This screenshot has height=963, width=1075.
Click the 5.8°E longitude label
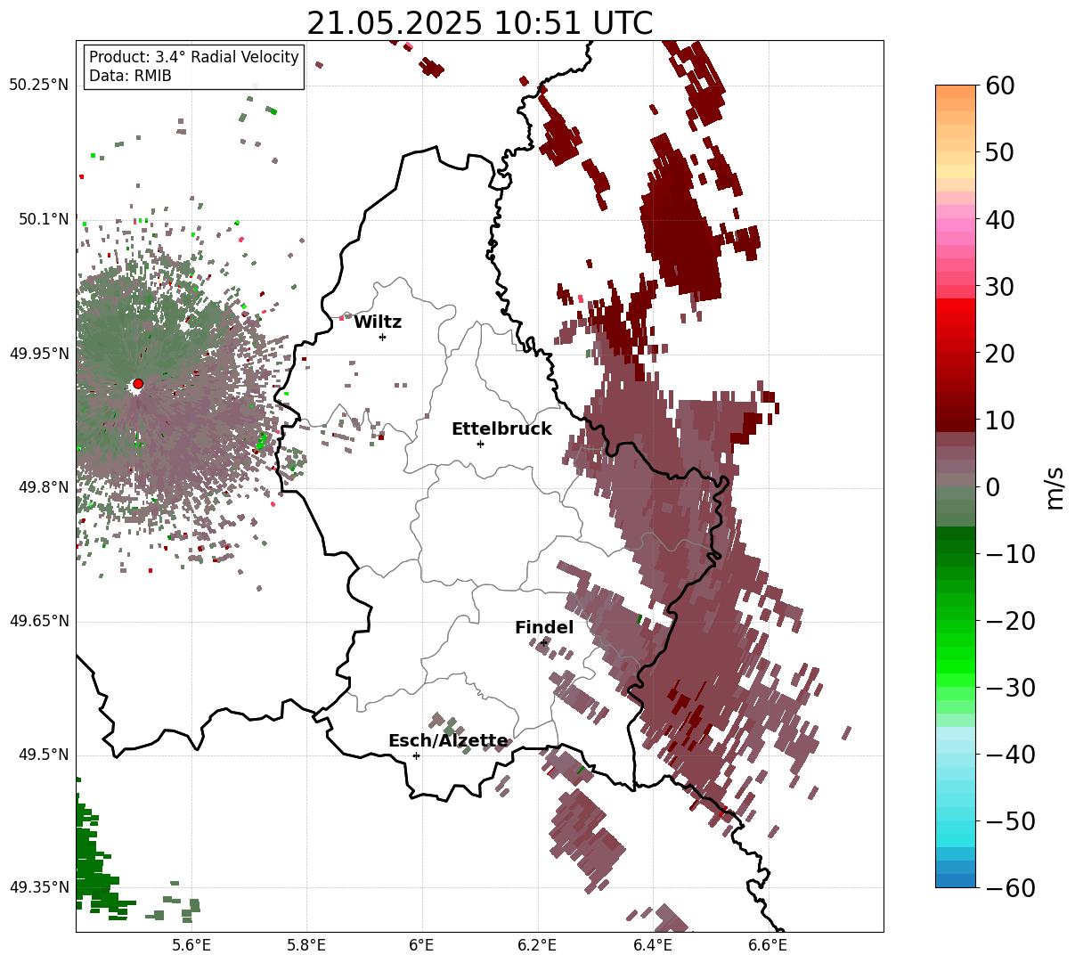pyautogui.click(x=307, y=945)
